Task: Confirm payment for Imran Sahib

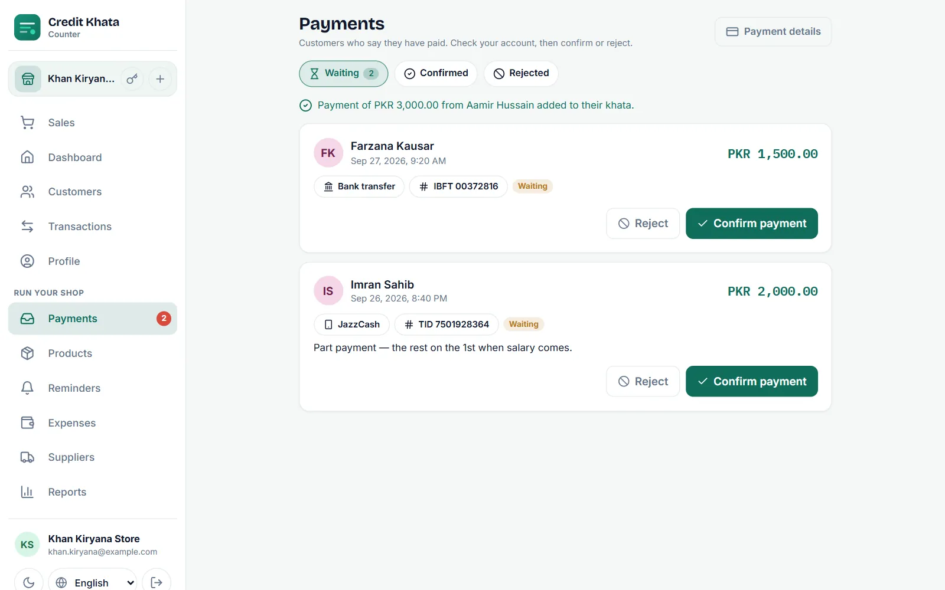Action: [x=752, y=382]
